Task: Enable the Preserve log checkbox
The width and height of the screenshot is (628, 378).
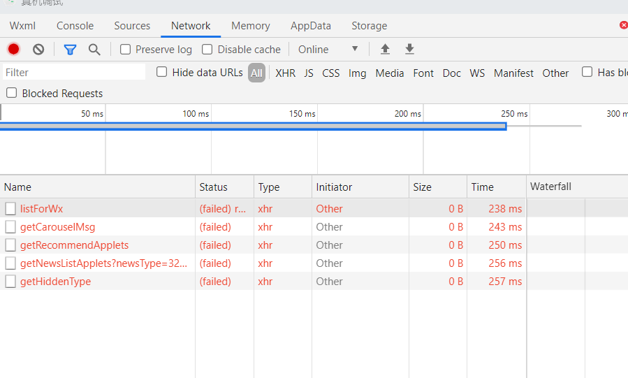Action: pyautogui.click(x=126, y=50)
